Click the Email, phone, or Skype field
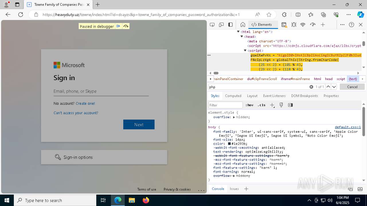The image size is (367, 206). coord(101,91)
